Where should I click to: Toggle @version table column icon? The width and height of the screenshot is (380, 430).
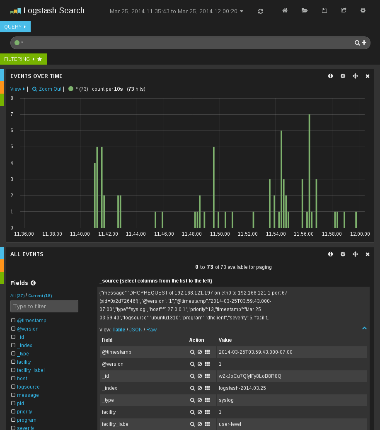(x=207, y=364)
